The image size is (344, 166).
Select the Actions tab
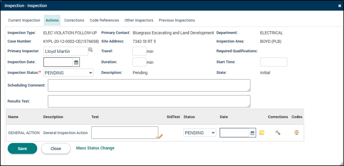pos(52,20)
